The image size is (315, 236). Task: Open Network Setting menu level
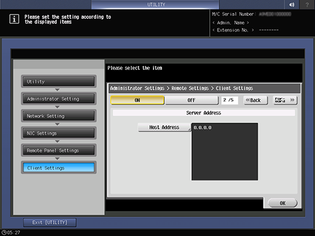[x=58, y=116]
